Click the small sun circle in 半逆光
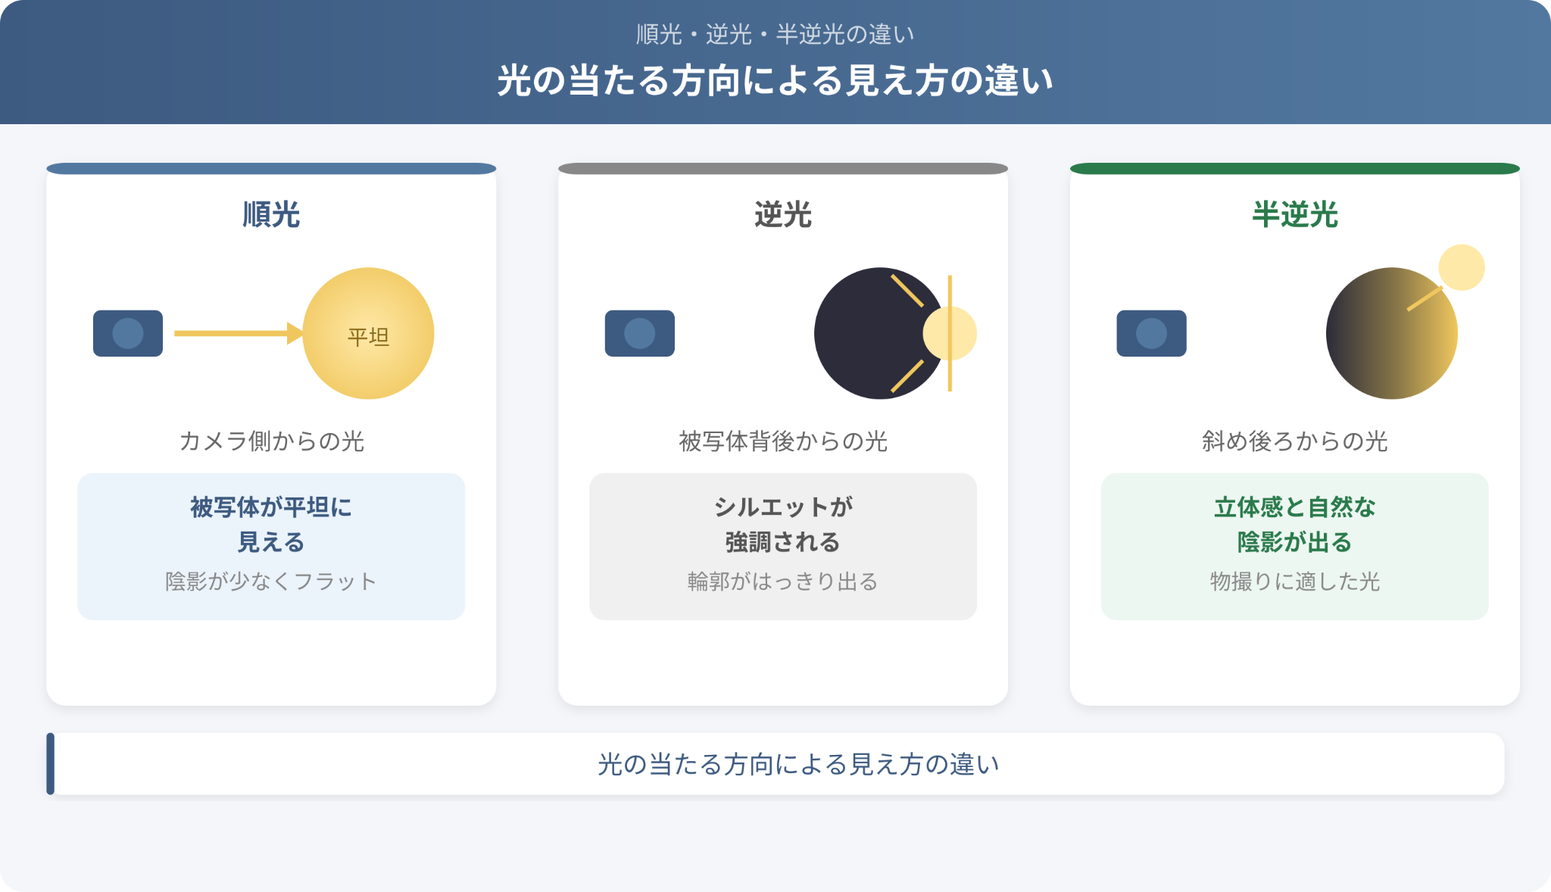The width and height of the screenshot is (1551, 892). point(1462,267)
